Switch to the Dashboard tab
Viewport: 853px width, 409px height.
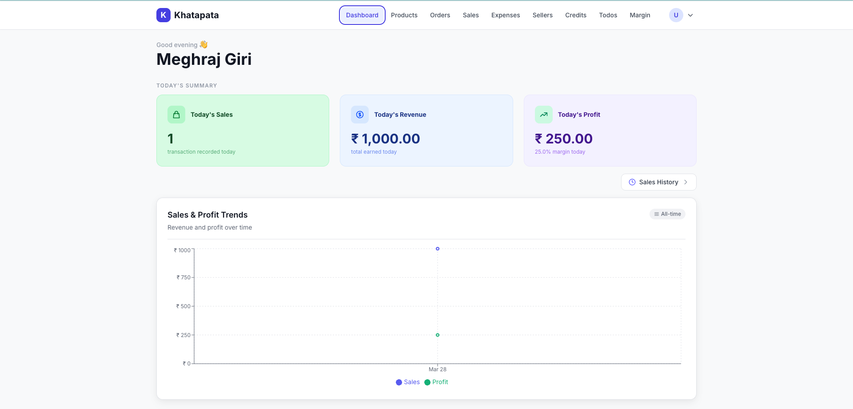(x=362, y=15)
